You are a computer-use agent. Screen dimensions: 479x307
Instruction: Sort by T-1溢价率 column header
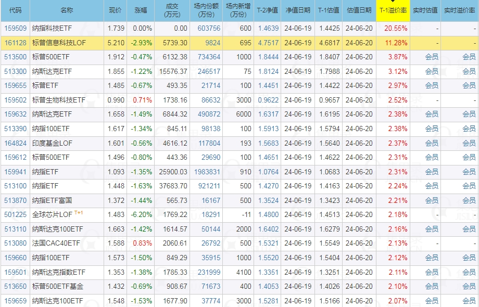393,10
